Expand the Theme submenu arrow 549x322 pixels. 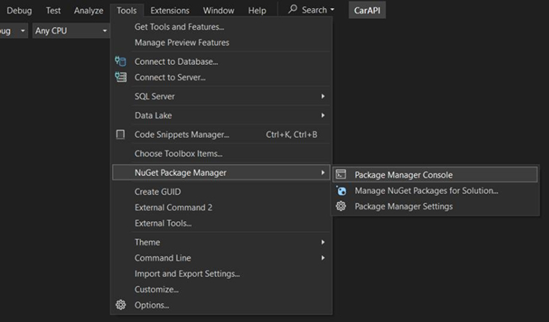pos(323,242)
